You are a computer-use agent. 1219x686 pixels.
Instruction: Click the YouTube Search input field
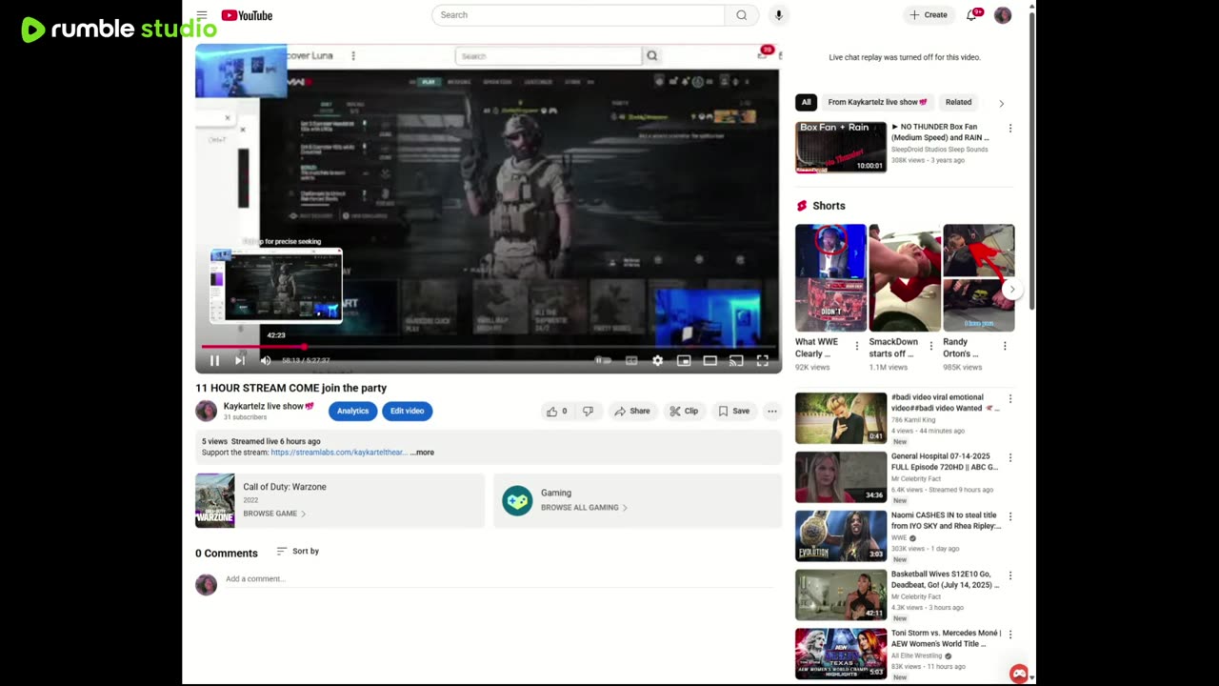click(x=578, y=15)
